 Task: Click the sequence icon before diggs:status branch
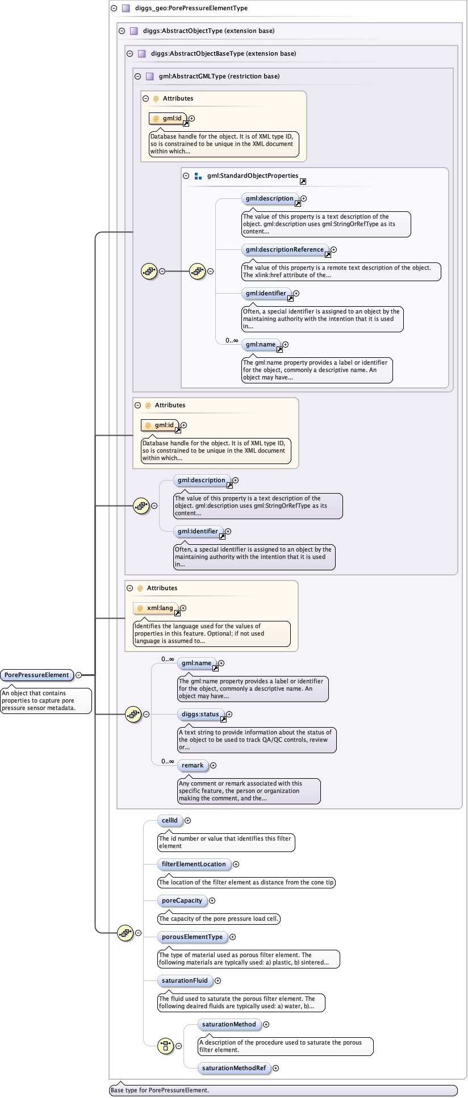coord(133,714)
